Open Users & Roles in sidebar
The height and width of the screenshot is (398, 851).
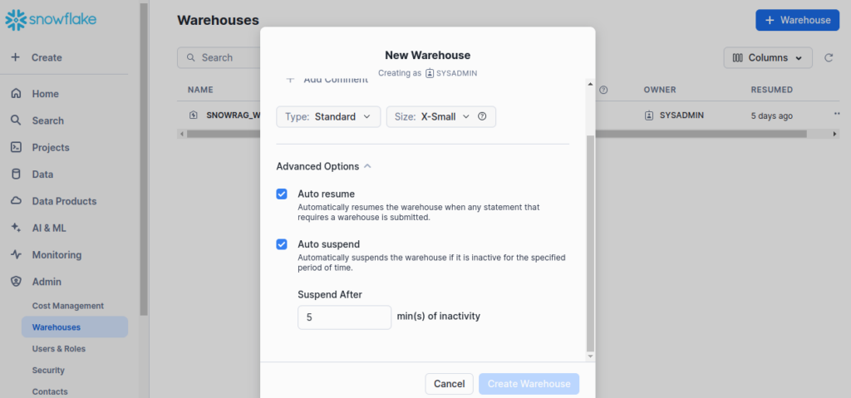pyautogui.click(x=59, y=349)
